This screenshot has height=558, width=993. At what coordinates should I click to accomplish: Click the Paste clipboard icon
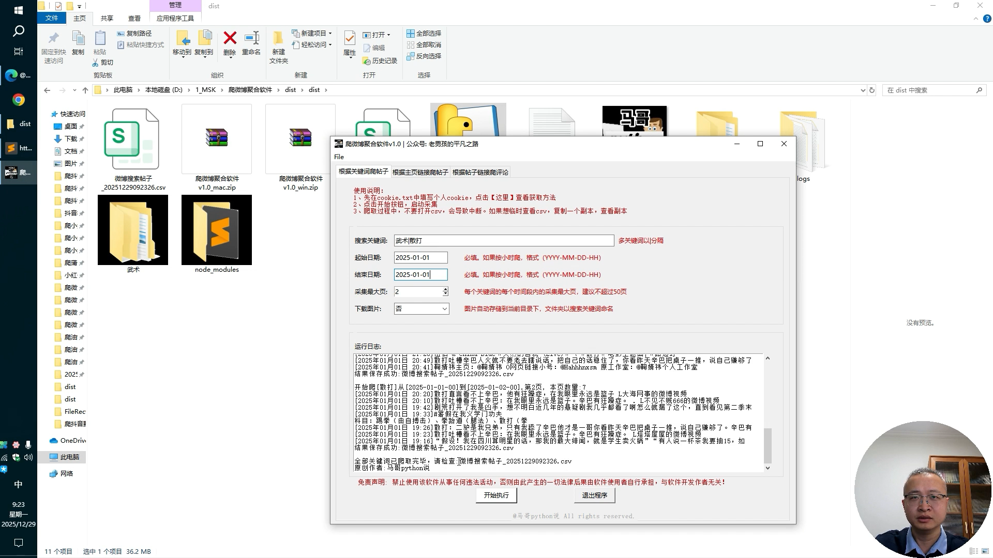(100, 38)
